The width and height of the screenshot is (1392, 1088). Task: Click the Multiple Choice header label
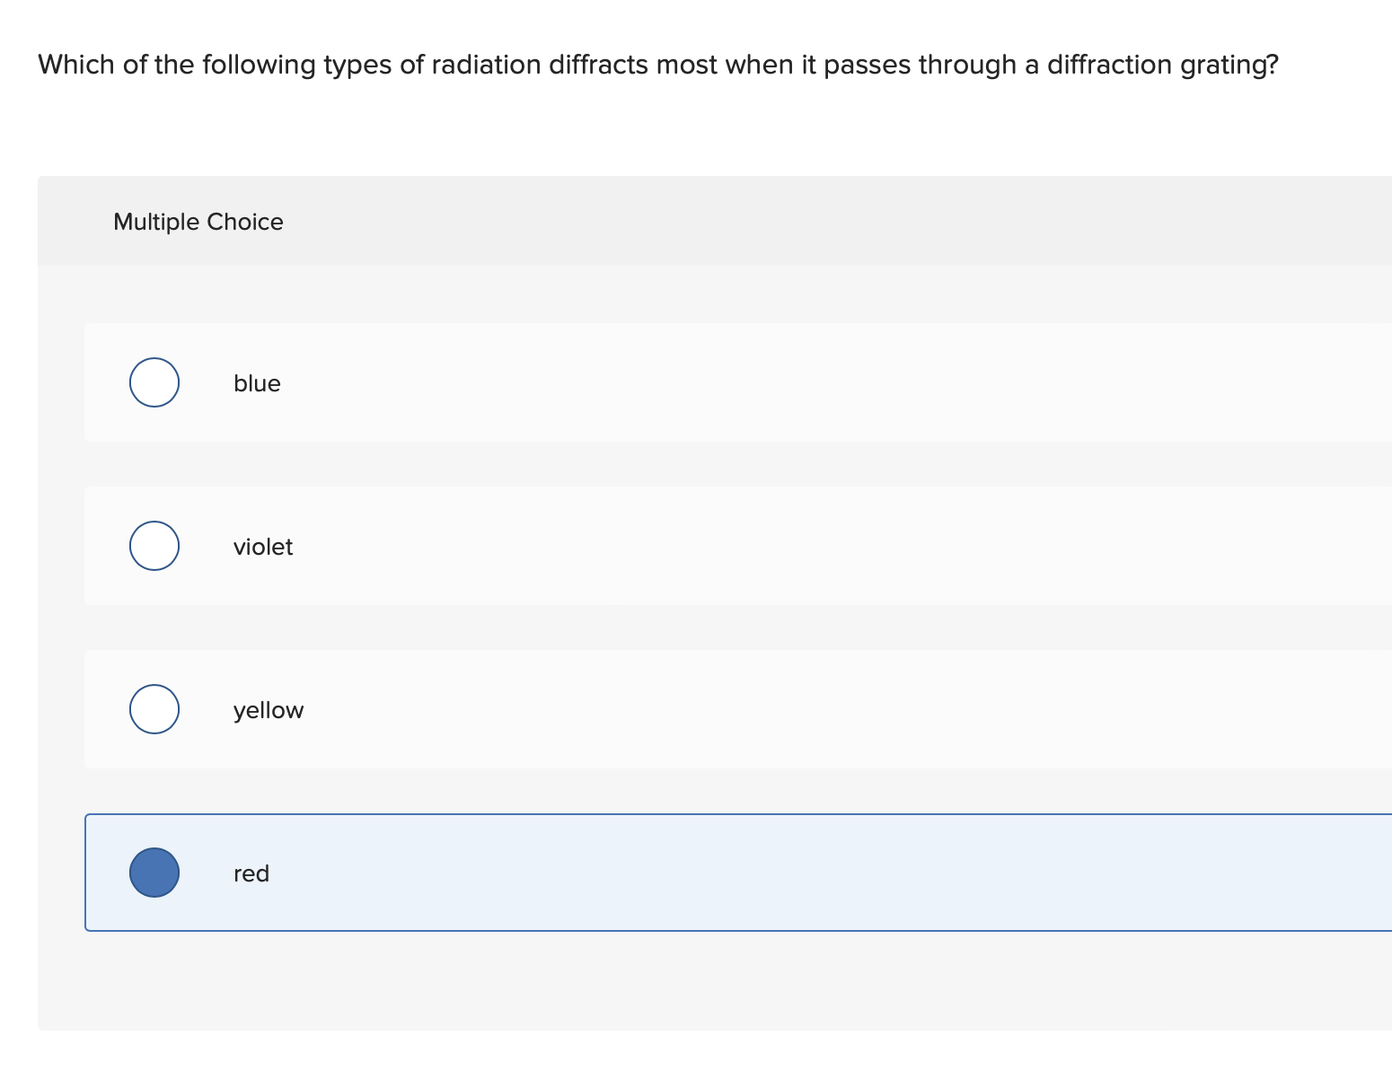[198, 222]
